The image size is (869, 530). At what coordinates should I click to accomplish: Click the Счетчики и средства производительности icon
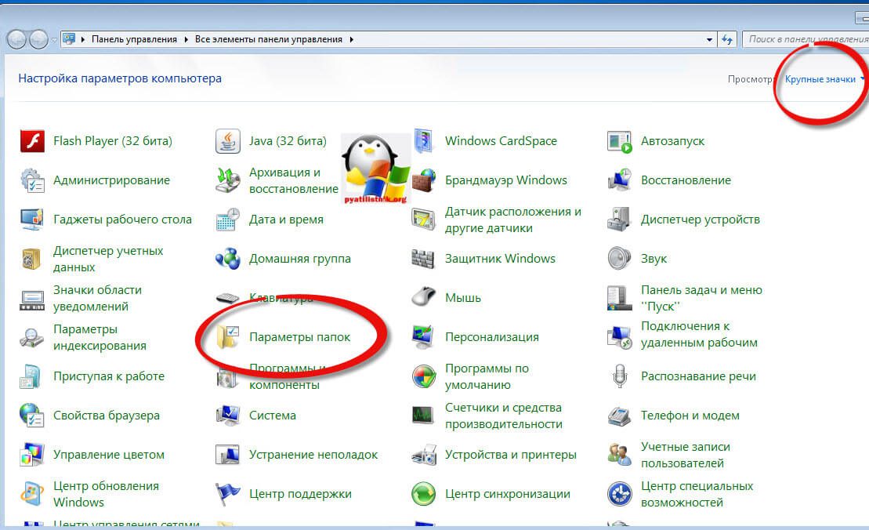click(424, 416)
